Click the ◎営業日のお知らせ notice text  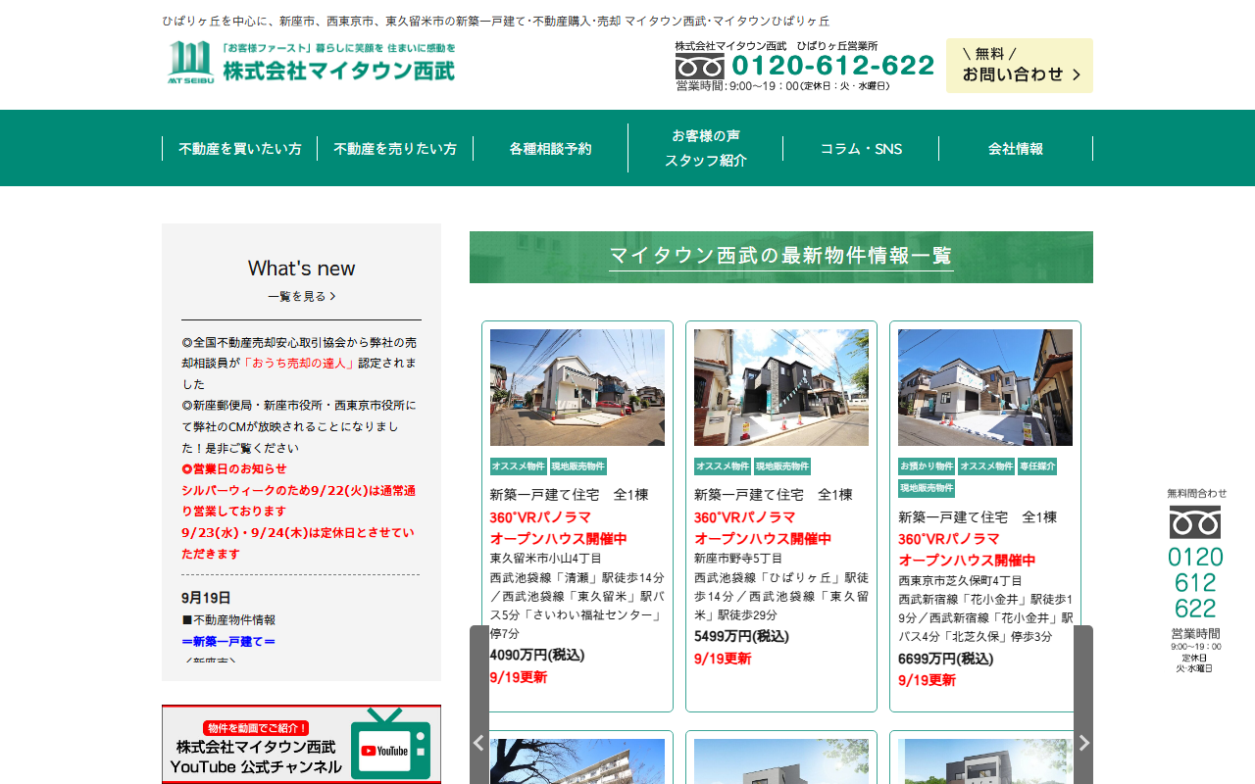[234, 468]
